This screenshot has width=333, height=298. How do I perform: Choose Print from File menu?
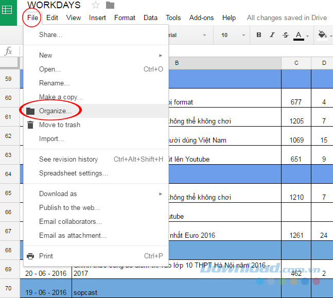(x=96, y=256)
